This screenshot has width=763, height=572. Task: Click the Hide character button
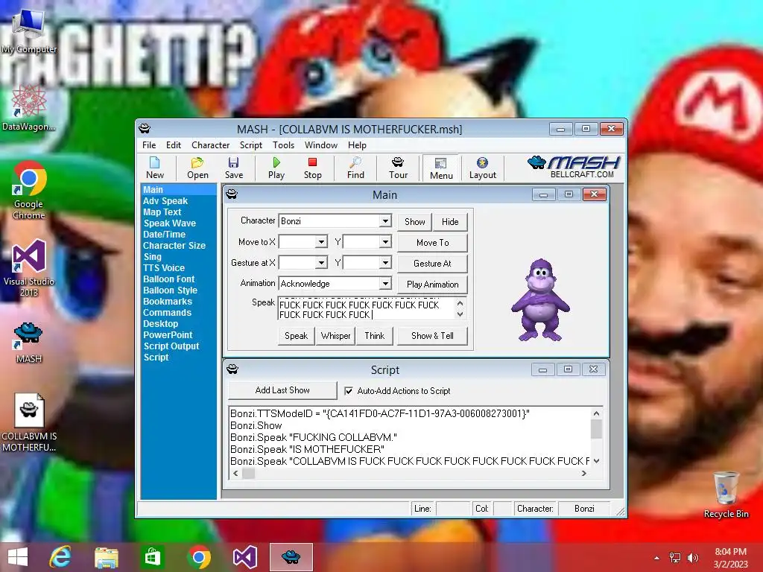(x=450, y=222)
